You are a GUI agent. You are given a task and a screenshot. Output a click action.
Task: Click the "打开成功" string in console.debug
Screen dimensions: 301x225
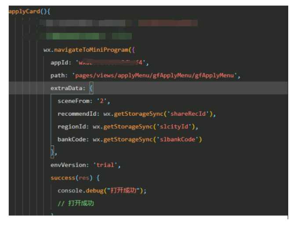click(x=123, y=190)
